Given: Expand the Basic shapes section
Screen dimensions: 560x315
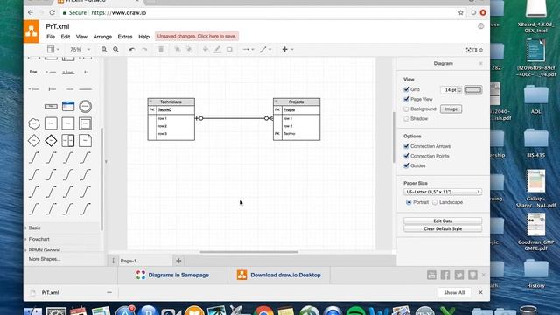Looking at the screenshot, I should tap(35, 227).
